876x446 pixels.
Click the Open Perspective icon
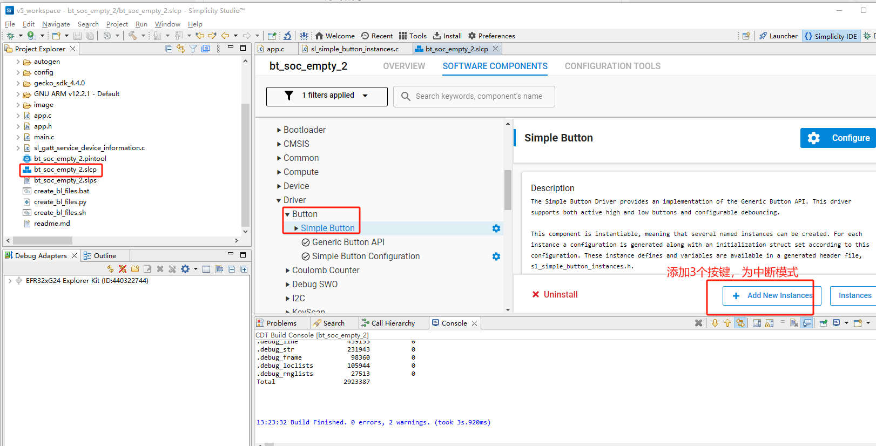(746, 36)
